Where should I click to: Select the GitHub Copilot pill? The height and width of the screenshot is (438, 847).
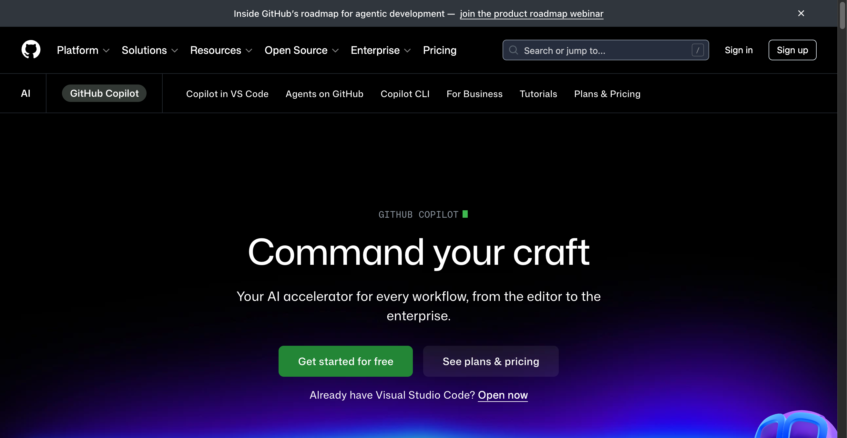point(104,93)
